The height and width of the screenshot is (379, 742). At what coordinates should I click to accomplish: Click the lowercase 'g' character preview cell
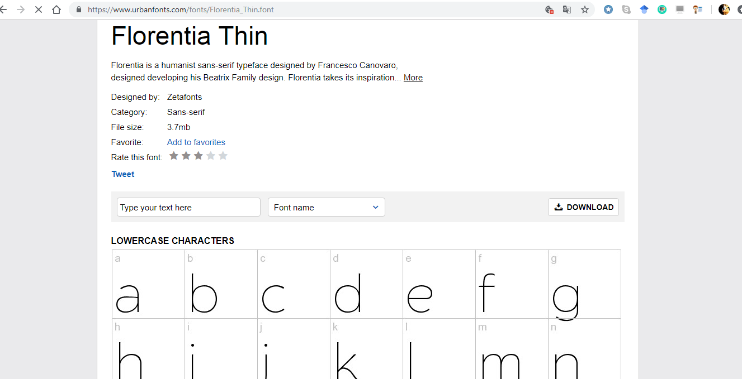pyautogui.click(x=584, y=285)
